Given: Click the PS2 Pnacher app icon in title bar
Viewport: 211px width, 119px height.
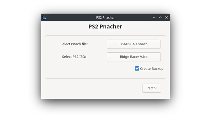Looking at the screenshot, I should [x=44, y=17].
